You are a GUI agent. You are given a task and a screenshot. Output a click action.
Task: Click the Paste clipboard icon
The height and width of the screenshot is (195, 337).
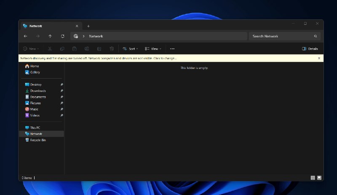pos(75,49)
